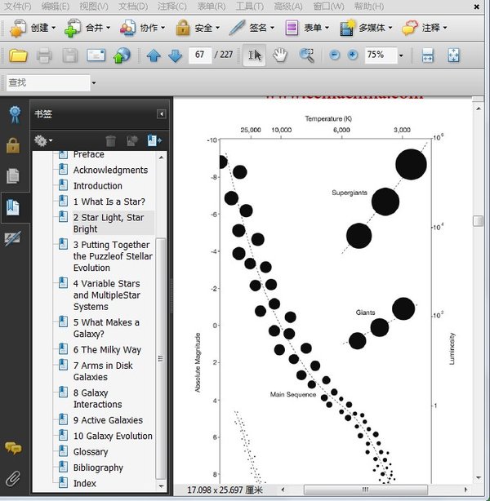Open the Acknowledgments bookmark

[110, 171]
